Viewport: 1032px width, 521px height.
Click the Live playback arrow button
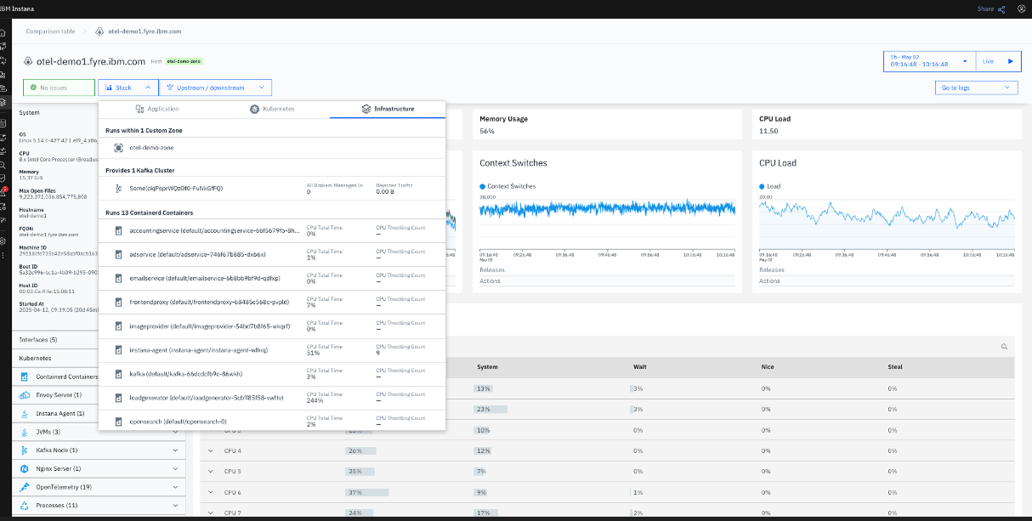point(1010,60)
